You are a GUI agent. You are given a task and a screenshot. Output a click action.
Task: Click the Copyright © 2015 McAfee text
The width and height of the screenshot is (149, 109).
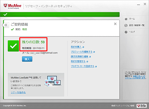15,106
